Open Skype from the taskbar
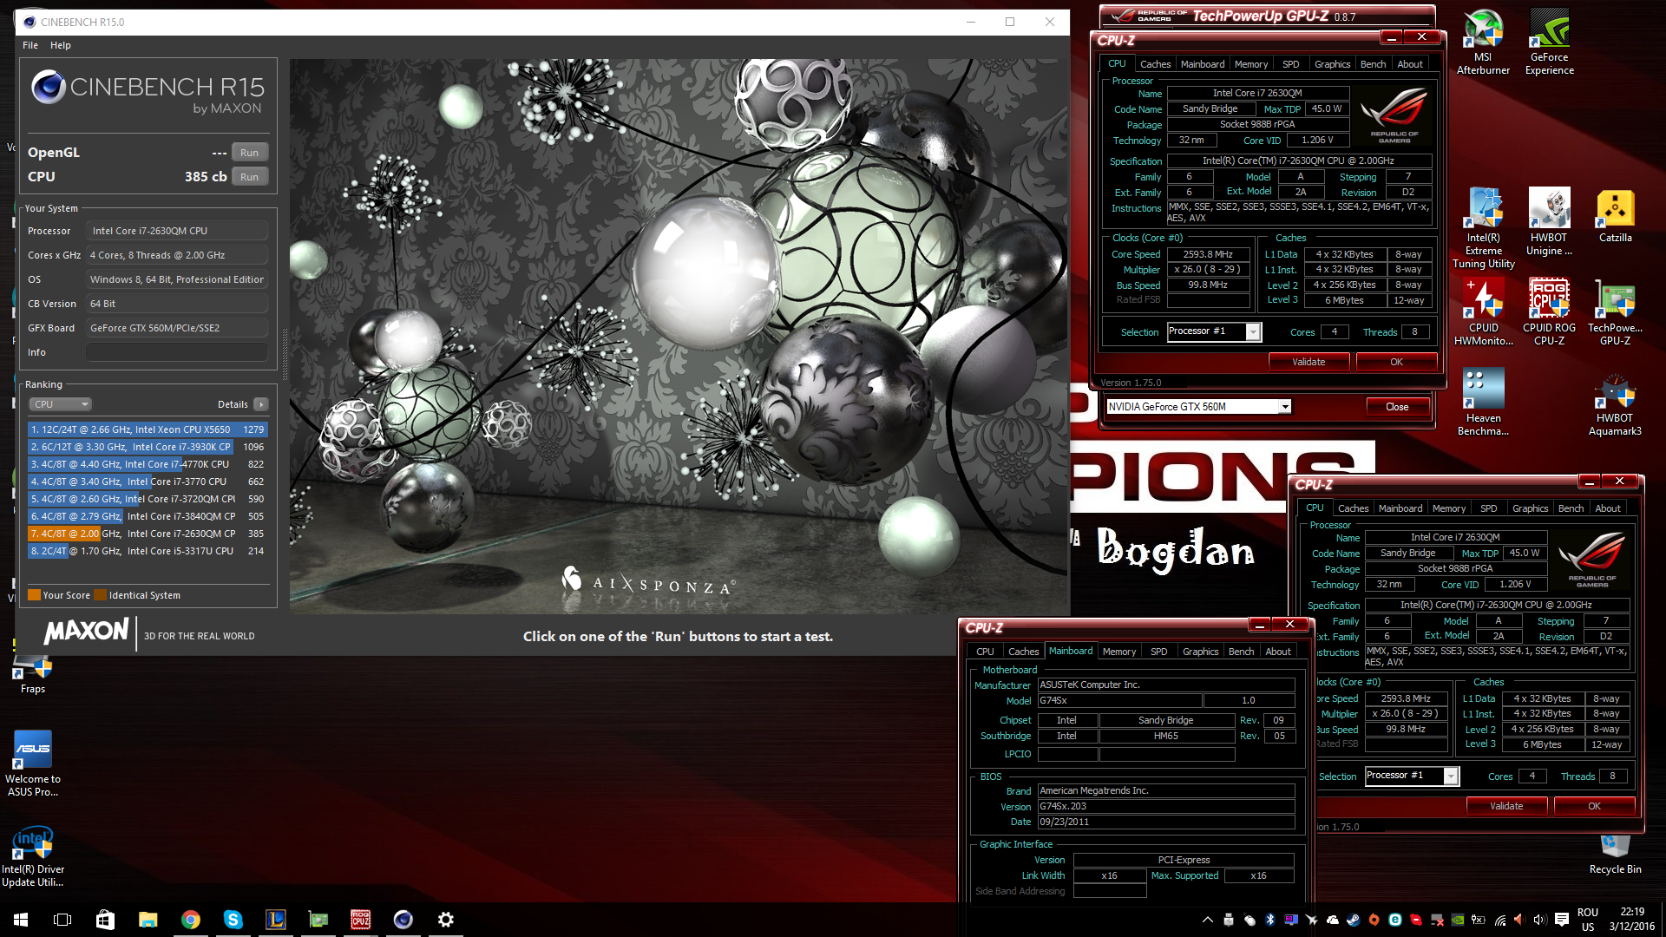This screenshot has width=1666, height=937. click(x=233, y=920)
